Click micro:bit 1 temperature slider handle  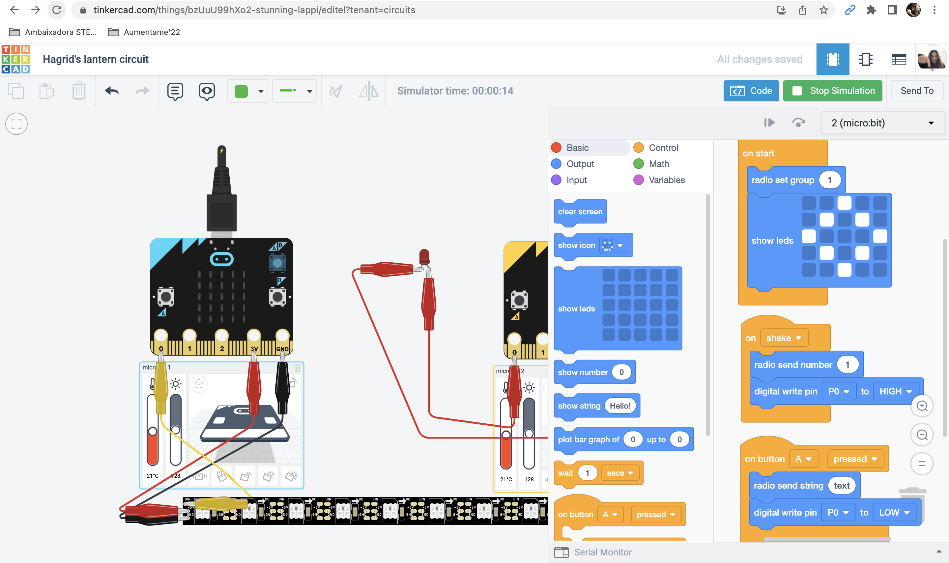(x=153, y=431)
